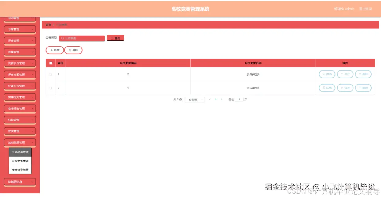This screenshot has width=381, height=197.
Task: Select the 公告类型管理 submenu item
Action: click(20, 152)
